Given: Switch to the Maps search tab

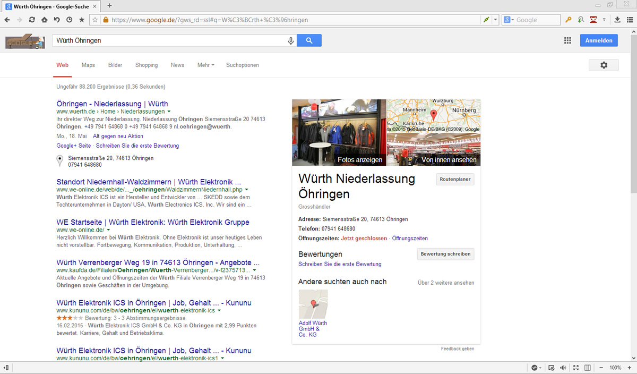Looking at the screenshot, I should 88,65.
